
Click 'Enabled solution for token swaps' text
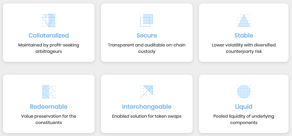(147, 116)
